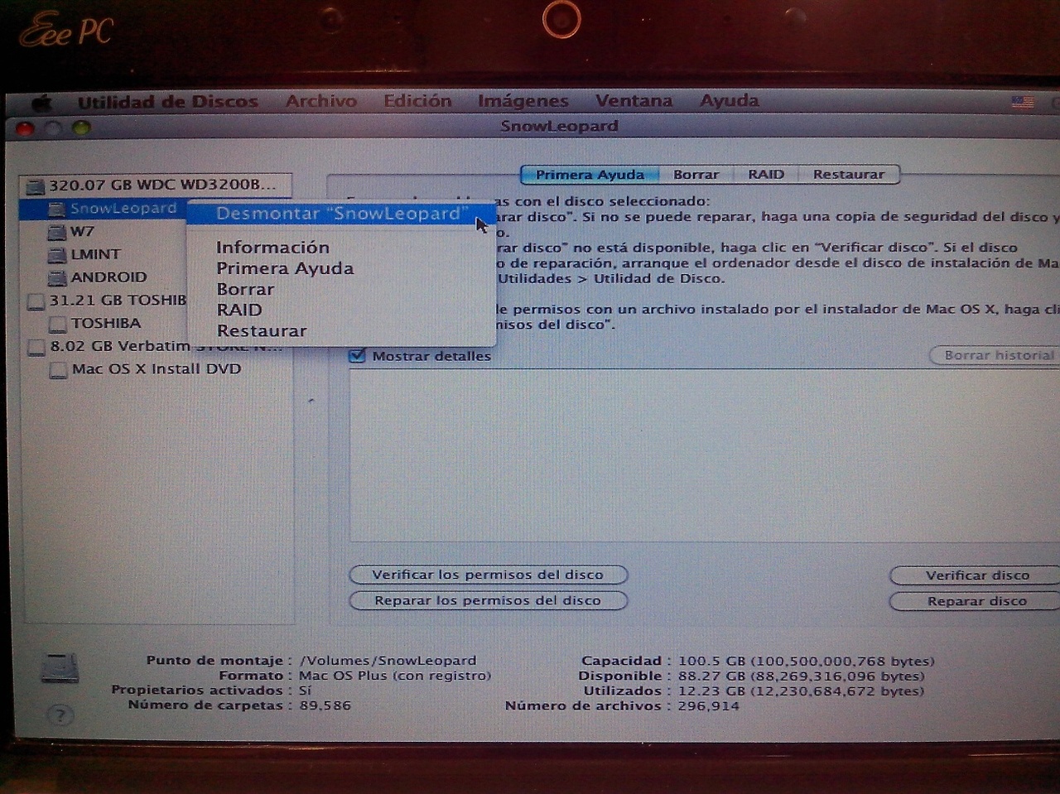1060x794 pixels.
Task: Click the Borrar historial button
Action: [998, 355]
